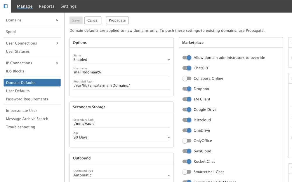Select Domain Defaults in the sidebar

[32, 83]
